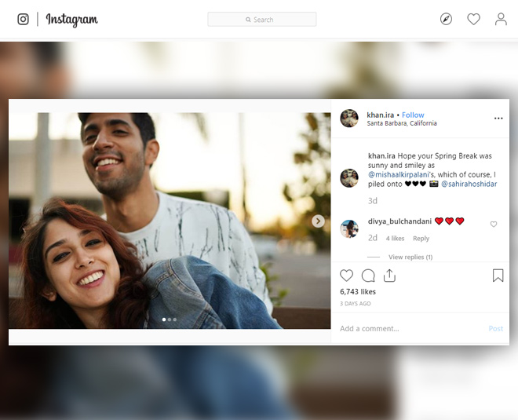Share the post using share icon
This screenshot has height=420, width=518.
pyautogui.click(x=389, y=276)
